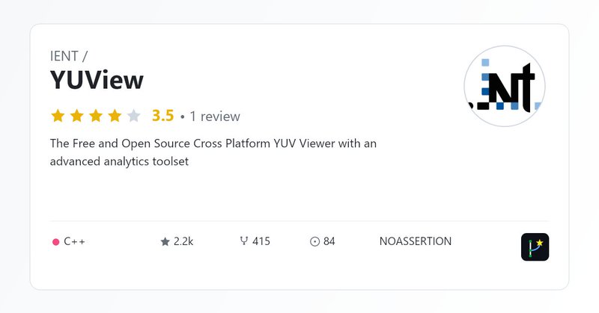Click the forks icon
Screen dimensions: 599x313
pos(243,241)
